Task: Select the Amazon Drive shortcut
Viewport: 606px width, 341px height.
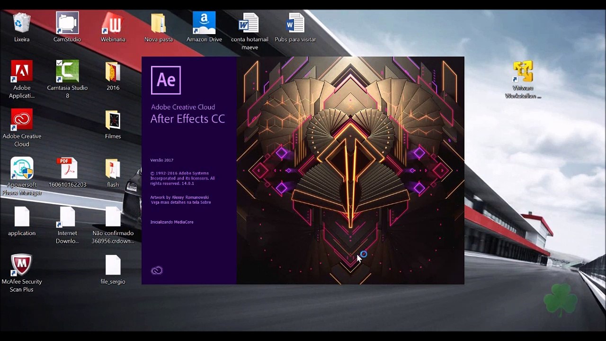Action: coord(204,27)
